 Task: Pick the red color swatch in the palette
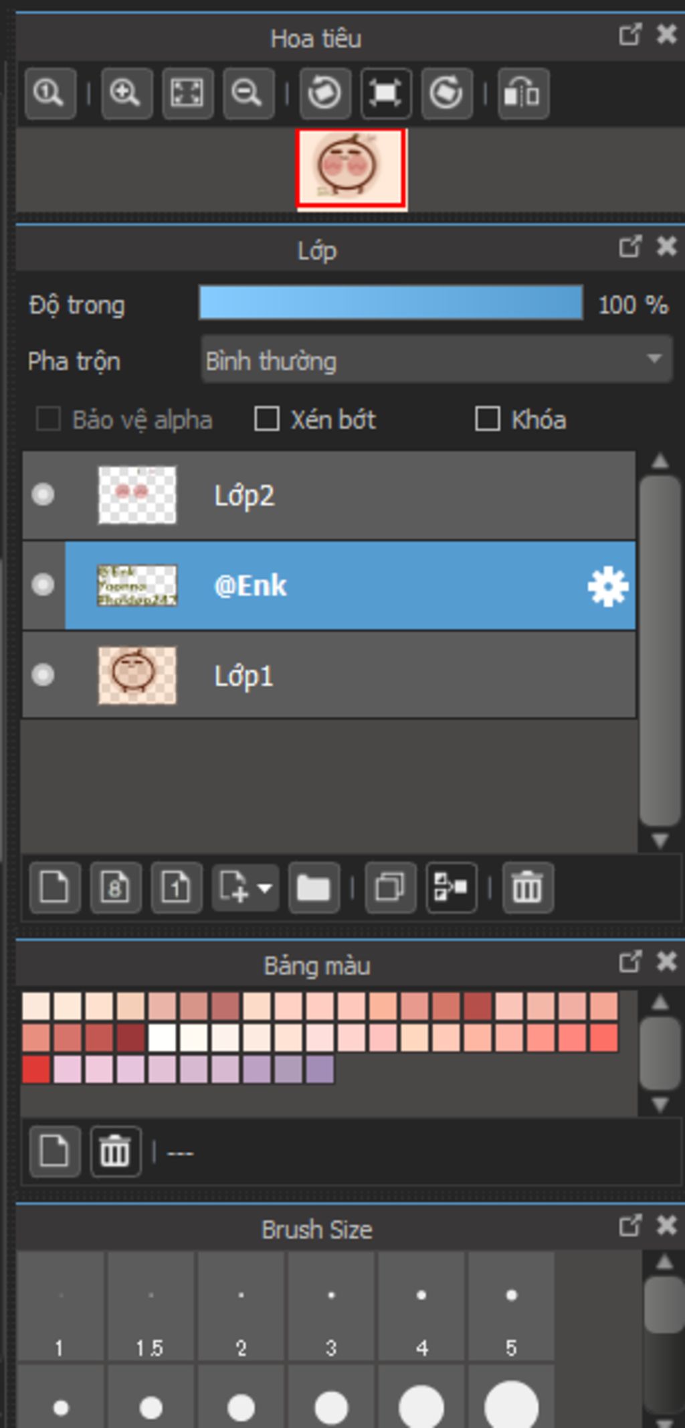(36, 1070)
